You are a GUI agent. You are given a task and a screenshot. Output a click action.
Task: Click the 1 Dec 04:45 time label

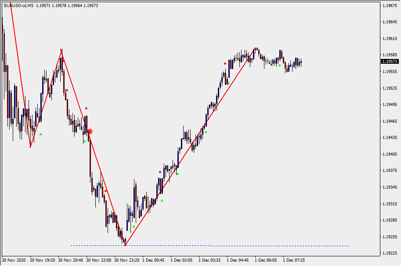point(238,260)
